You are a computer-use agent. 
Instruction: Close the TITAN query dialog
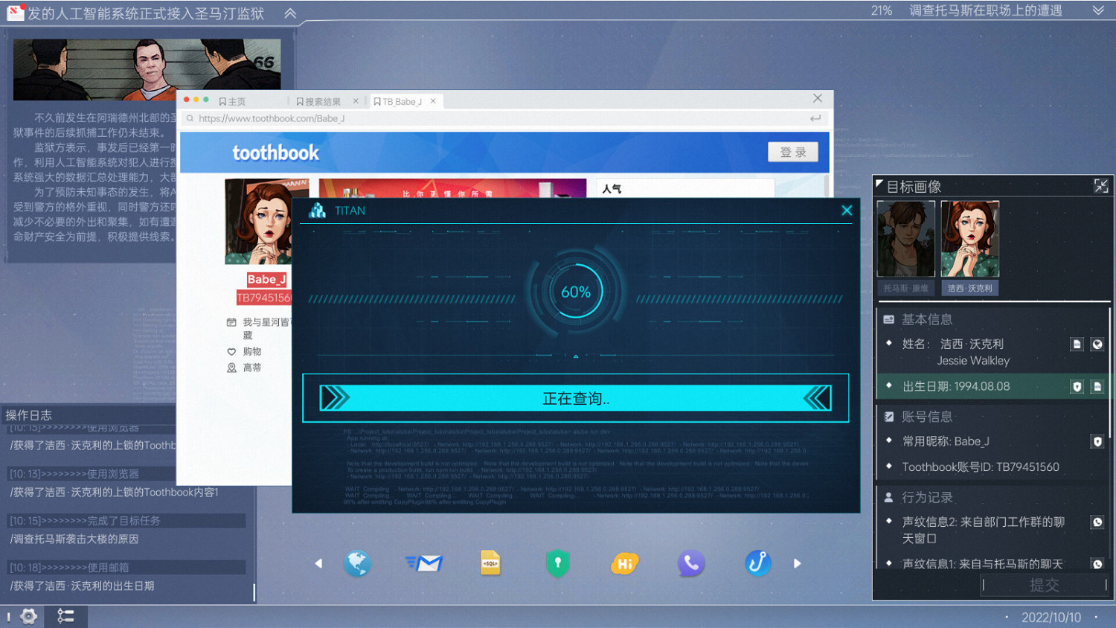(x=847, y=211)
